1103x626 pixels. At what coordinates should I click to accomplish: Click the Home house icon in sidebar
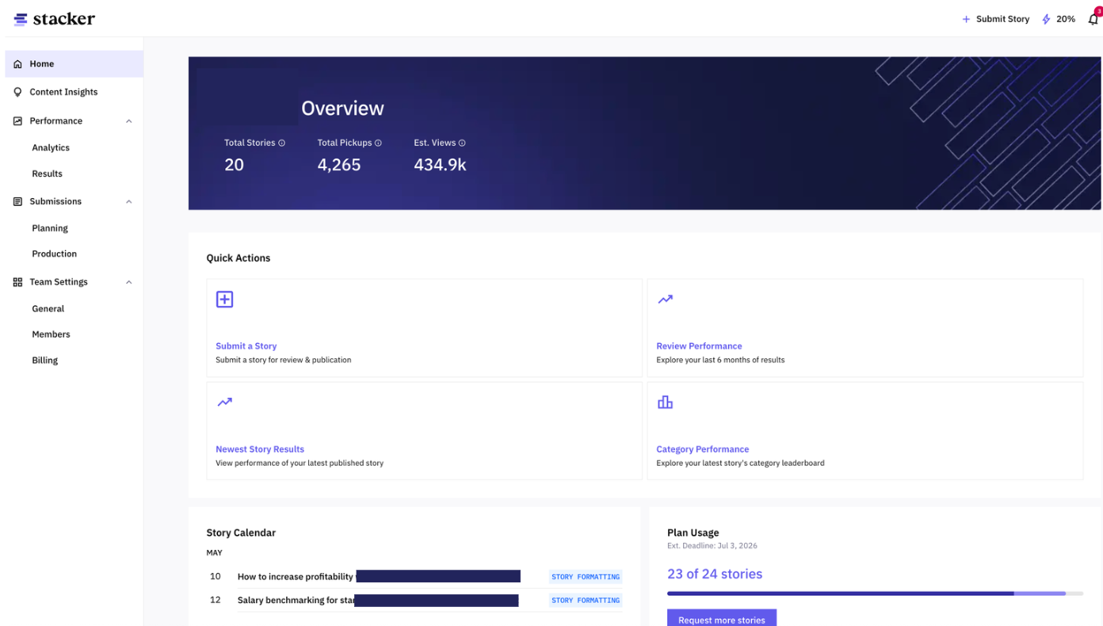click(17, 64)
